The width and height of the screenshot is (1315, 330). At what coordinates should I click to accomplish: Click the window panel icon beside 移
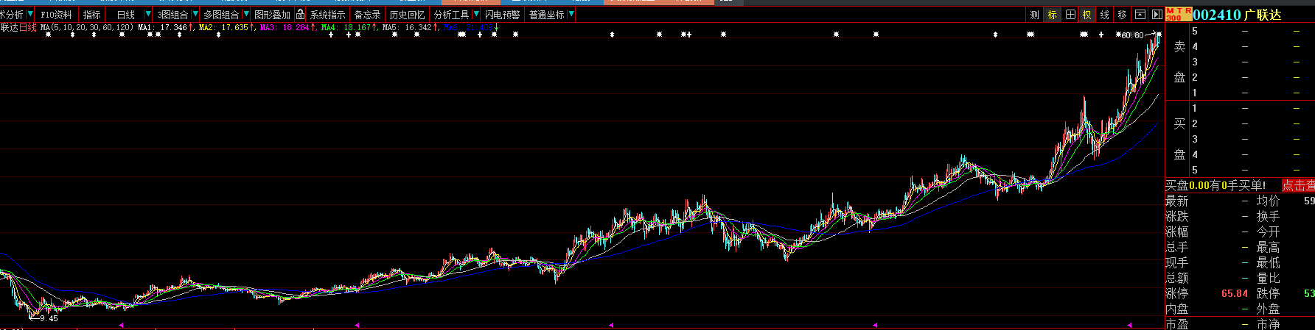(x=1140, y=15)
